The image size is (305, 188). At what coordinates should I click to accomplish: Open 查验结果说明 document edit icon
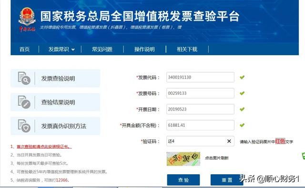pos(24,102)
